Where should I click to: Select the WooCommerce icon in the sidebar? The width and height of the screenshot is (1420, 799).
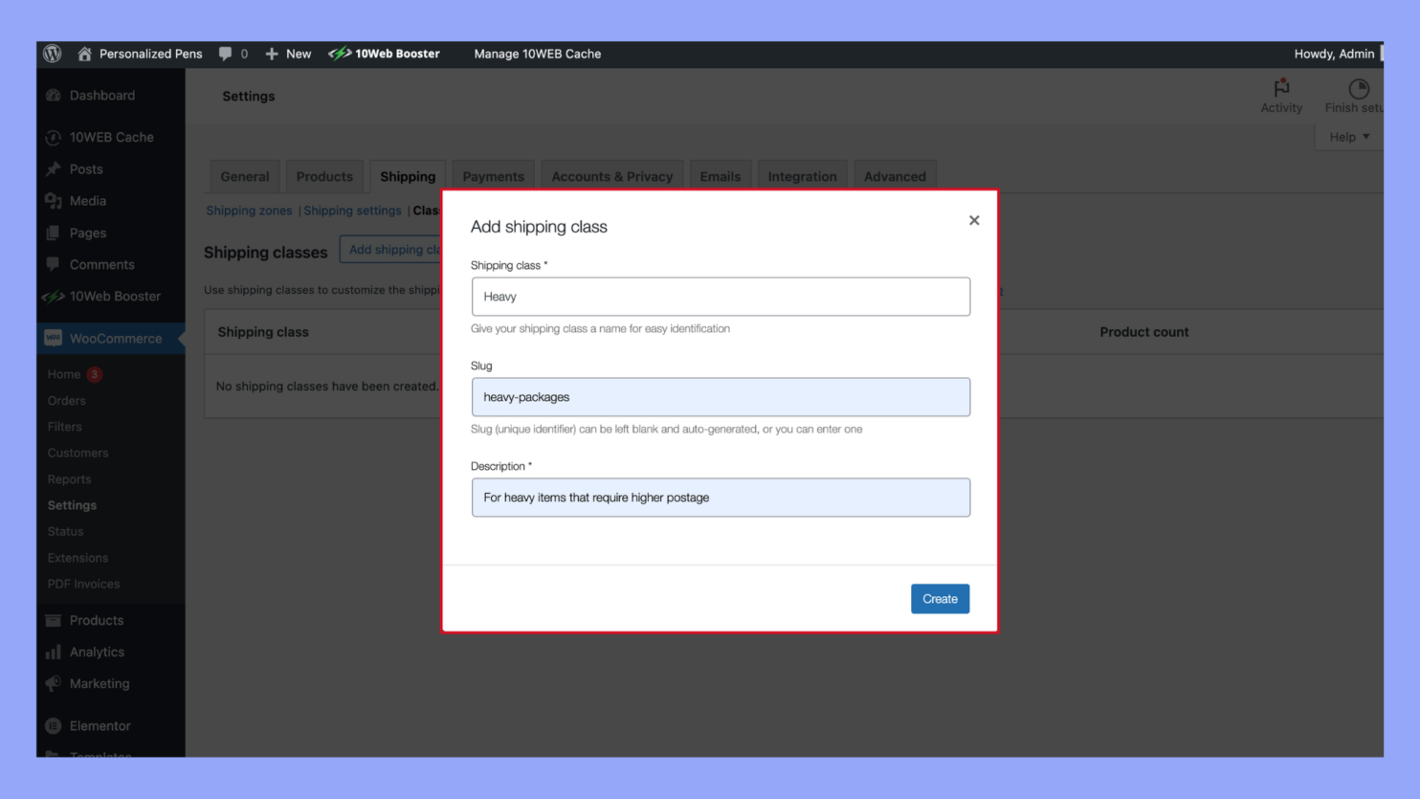(x=55, y=338)
